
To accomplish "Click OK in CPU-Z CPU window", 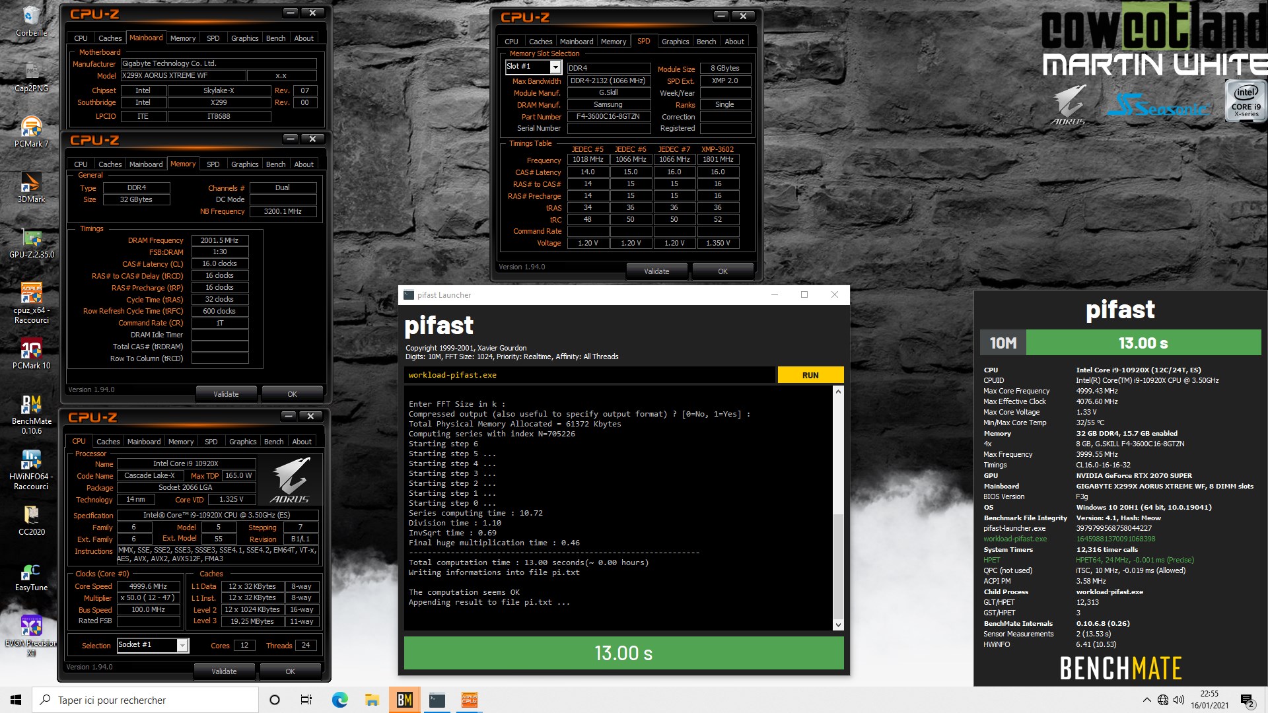I will [290, 671].
